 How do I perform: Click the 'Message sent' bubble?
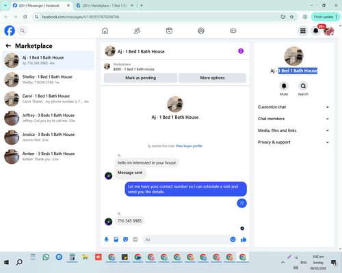(130, 173)
